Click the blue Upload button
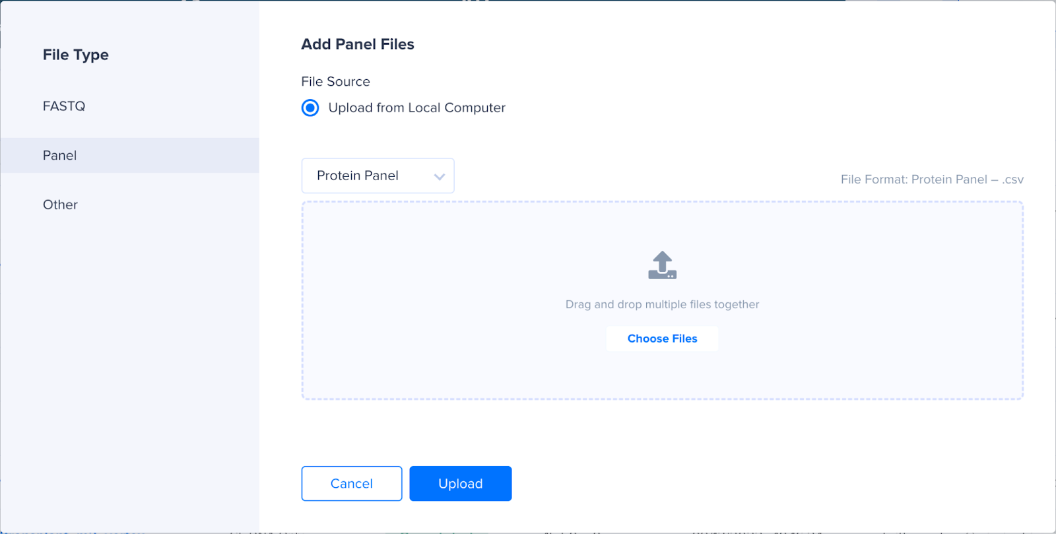The image size is (1056, 534). 461,484
